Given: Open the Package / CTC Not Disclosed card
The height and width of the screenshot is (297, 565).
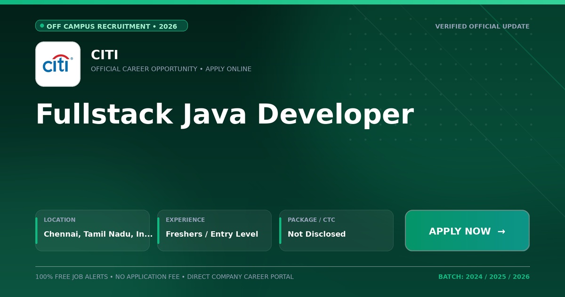Looking at the screenshot, I should coord(336,231).
